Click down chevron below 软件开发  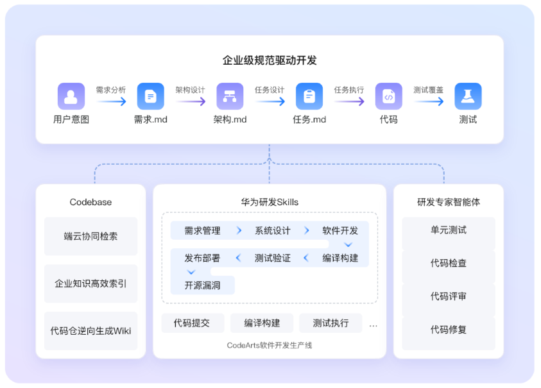pyautogui.click(x=348, y=244)
